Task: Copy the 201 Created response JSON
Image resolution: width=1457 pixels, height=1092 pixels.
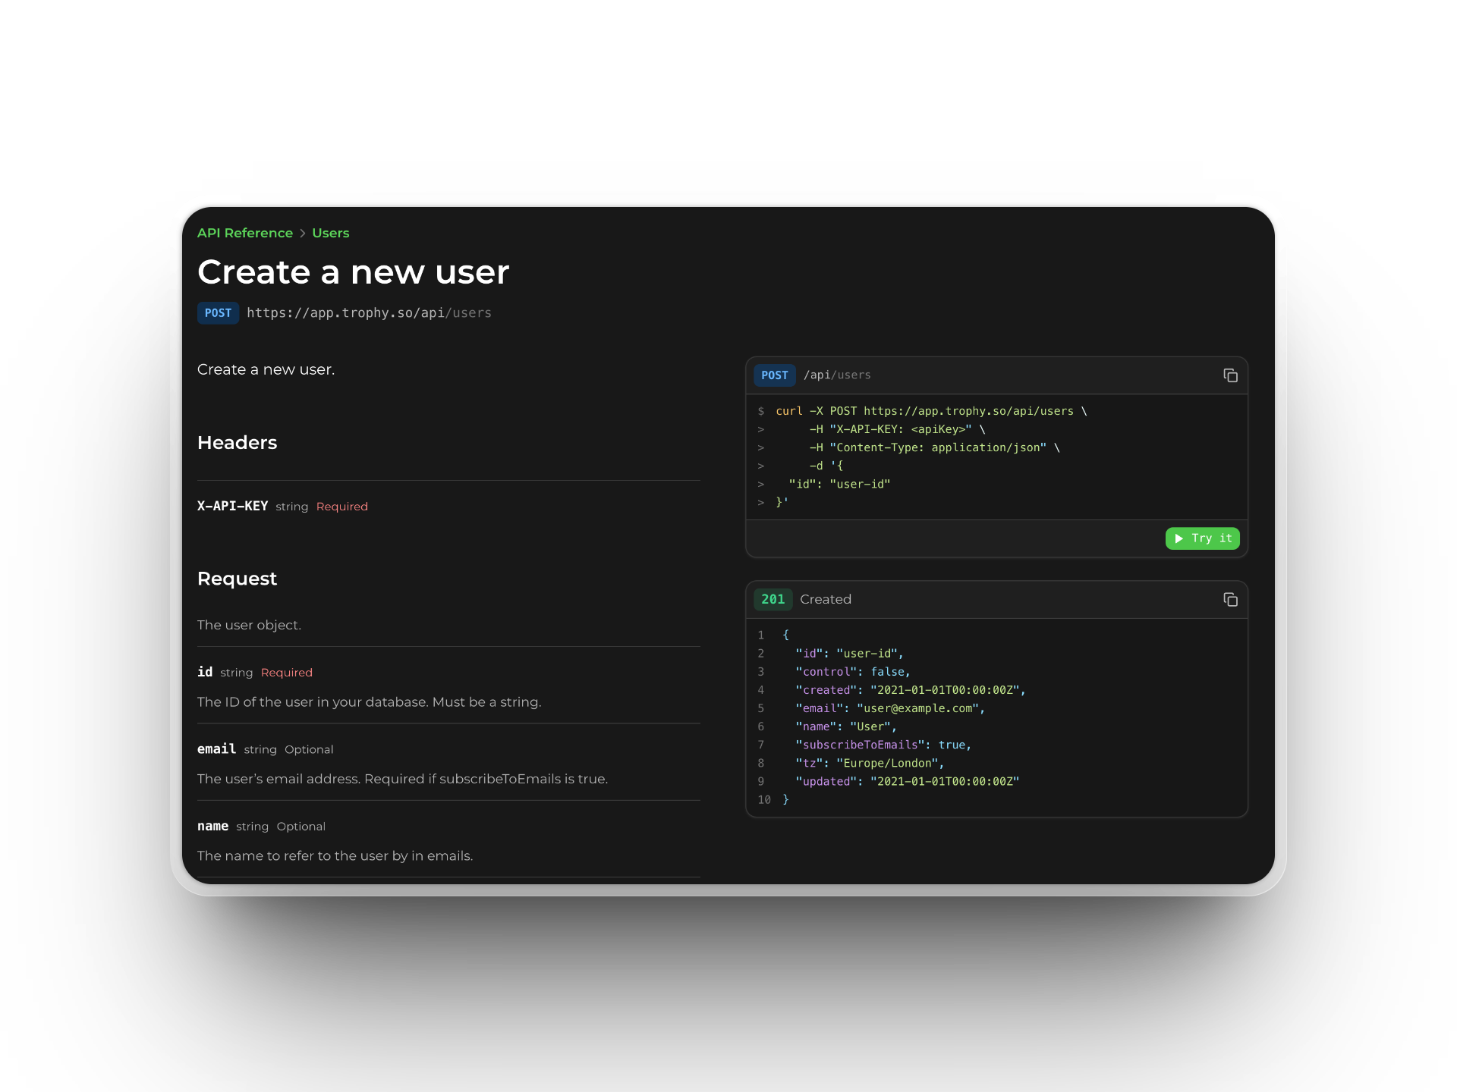Action: pyautogui.click(x=1229, y=599)
